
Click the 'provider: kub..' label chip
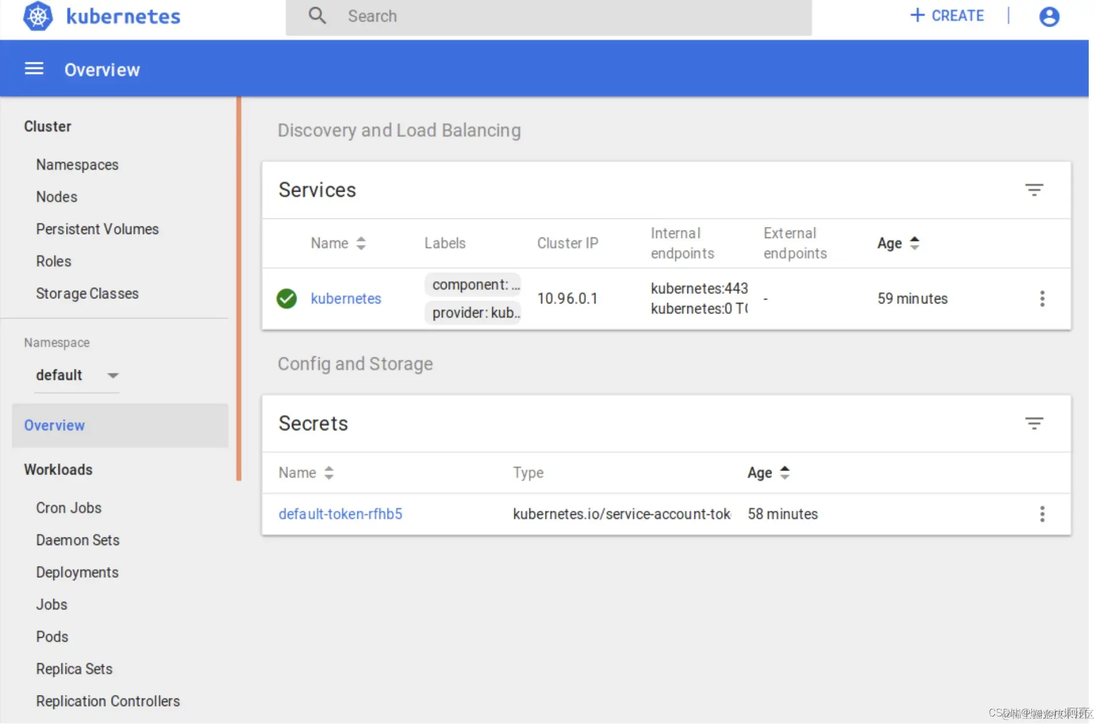(473, 313)
